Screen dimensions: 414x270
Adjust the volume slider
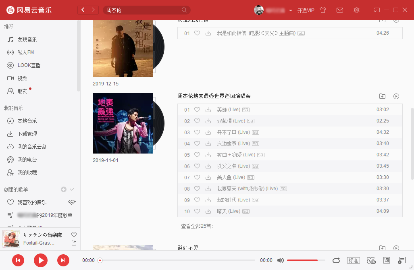coord(302,260)
